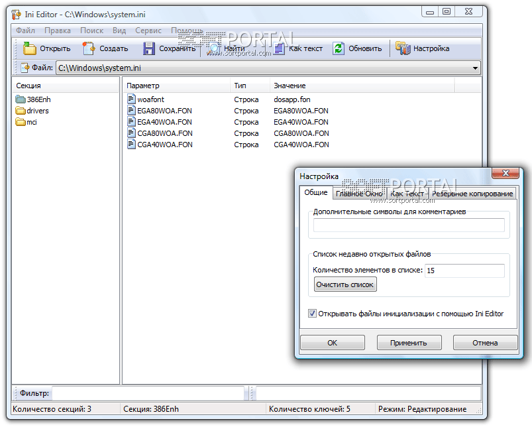Image resolution: width=532 pixels, height=427 pixels.
Task: Click the drivers section folder icon
Action: click(21, 111)
